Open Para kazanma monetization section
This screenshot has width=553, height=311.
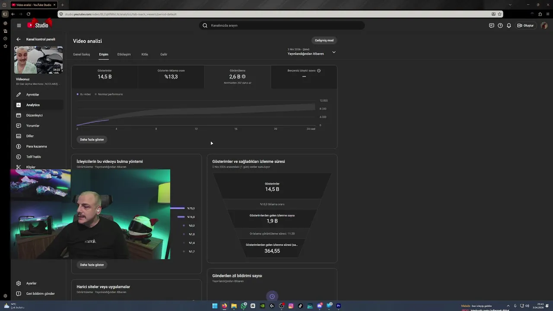(38, 146)
